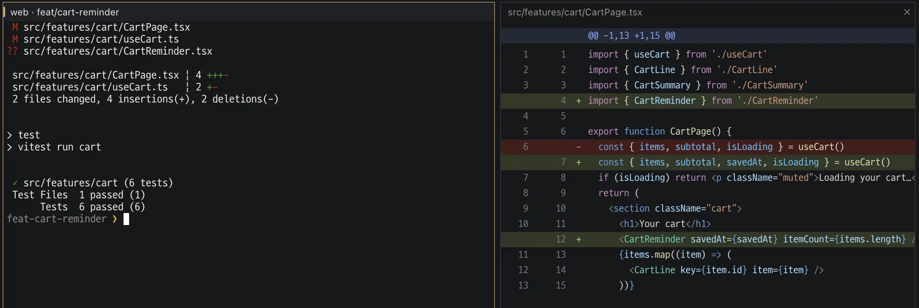Click the 'Tests 6 passed (6)' line
This screenshot has height=308, width=919.
(x=93, y=207)
